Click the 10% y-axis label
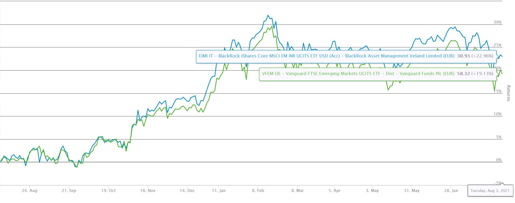Image resolution: width=515 pixels, height=203 pixels. 498,114
